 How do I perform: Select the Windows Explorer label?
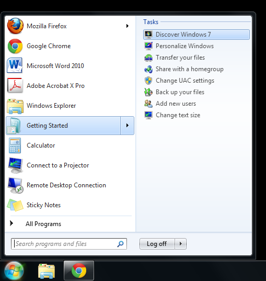click(x=51, y=106)
